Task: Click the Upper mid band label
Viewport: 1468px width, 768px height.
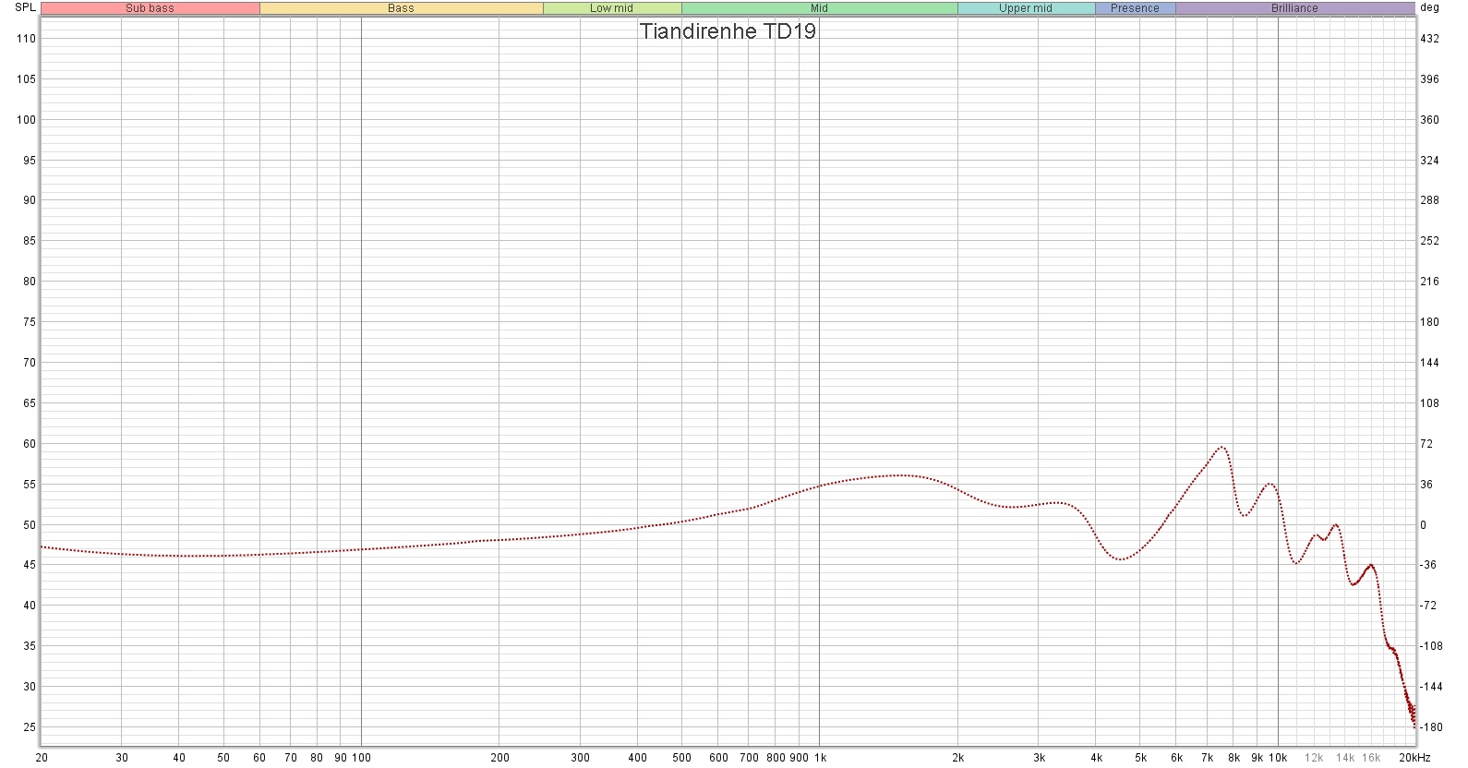Action: coord(1026,8)
